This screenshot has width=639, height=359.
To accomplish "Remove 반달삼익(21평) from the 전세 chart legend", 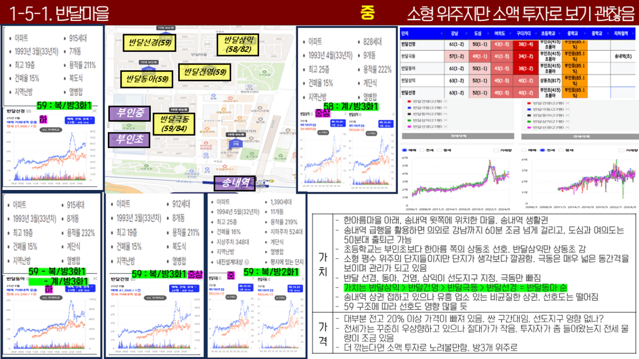I will [x=568, y=120].
